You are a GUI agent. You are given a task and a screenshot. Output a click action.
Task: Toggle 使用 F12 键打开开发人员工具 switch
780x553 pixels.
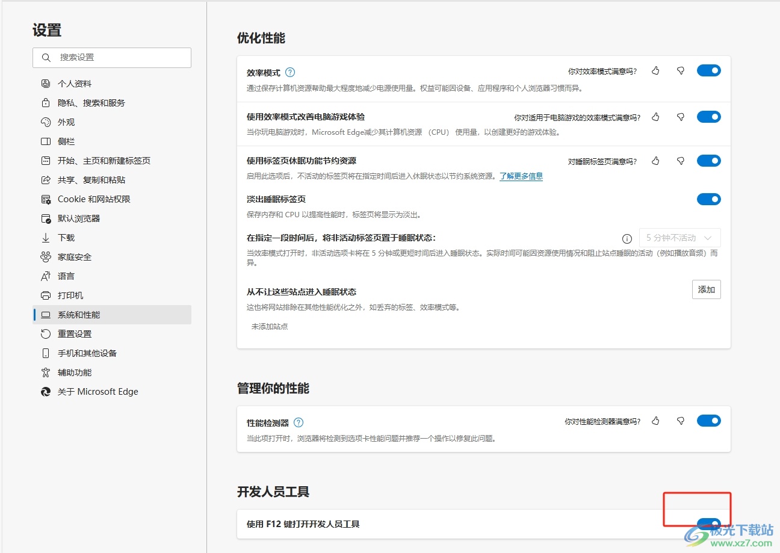pyautogui.click(x=709, y=524)
